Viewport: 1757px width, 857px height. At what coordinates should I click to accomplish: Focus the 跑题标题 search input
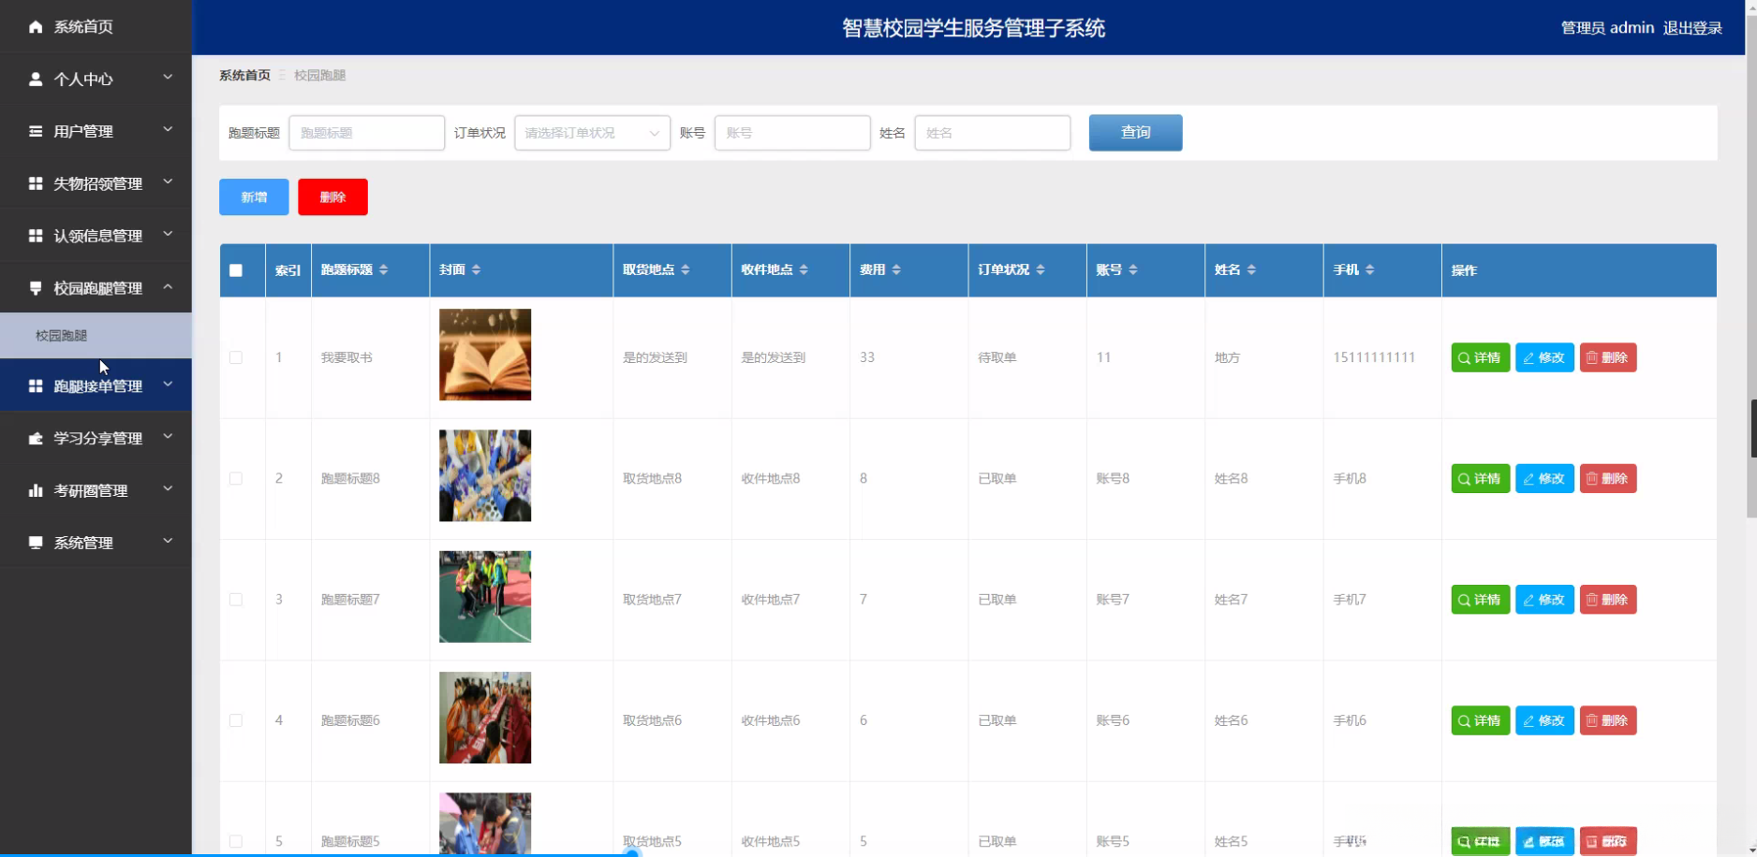point(366,133)
